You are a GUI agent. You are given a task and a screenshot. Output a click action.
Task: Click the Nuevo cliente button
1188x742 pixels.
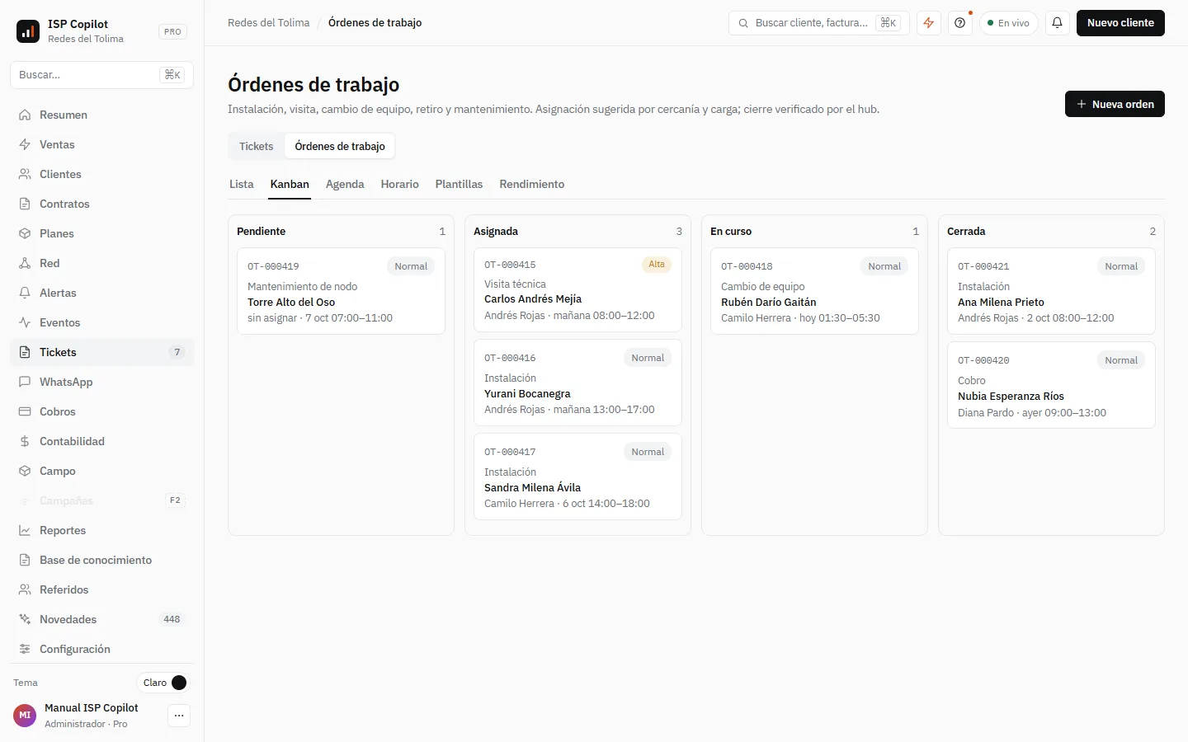click(1120, 23)
